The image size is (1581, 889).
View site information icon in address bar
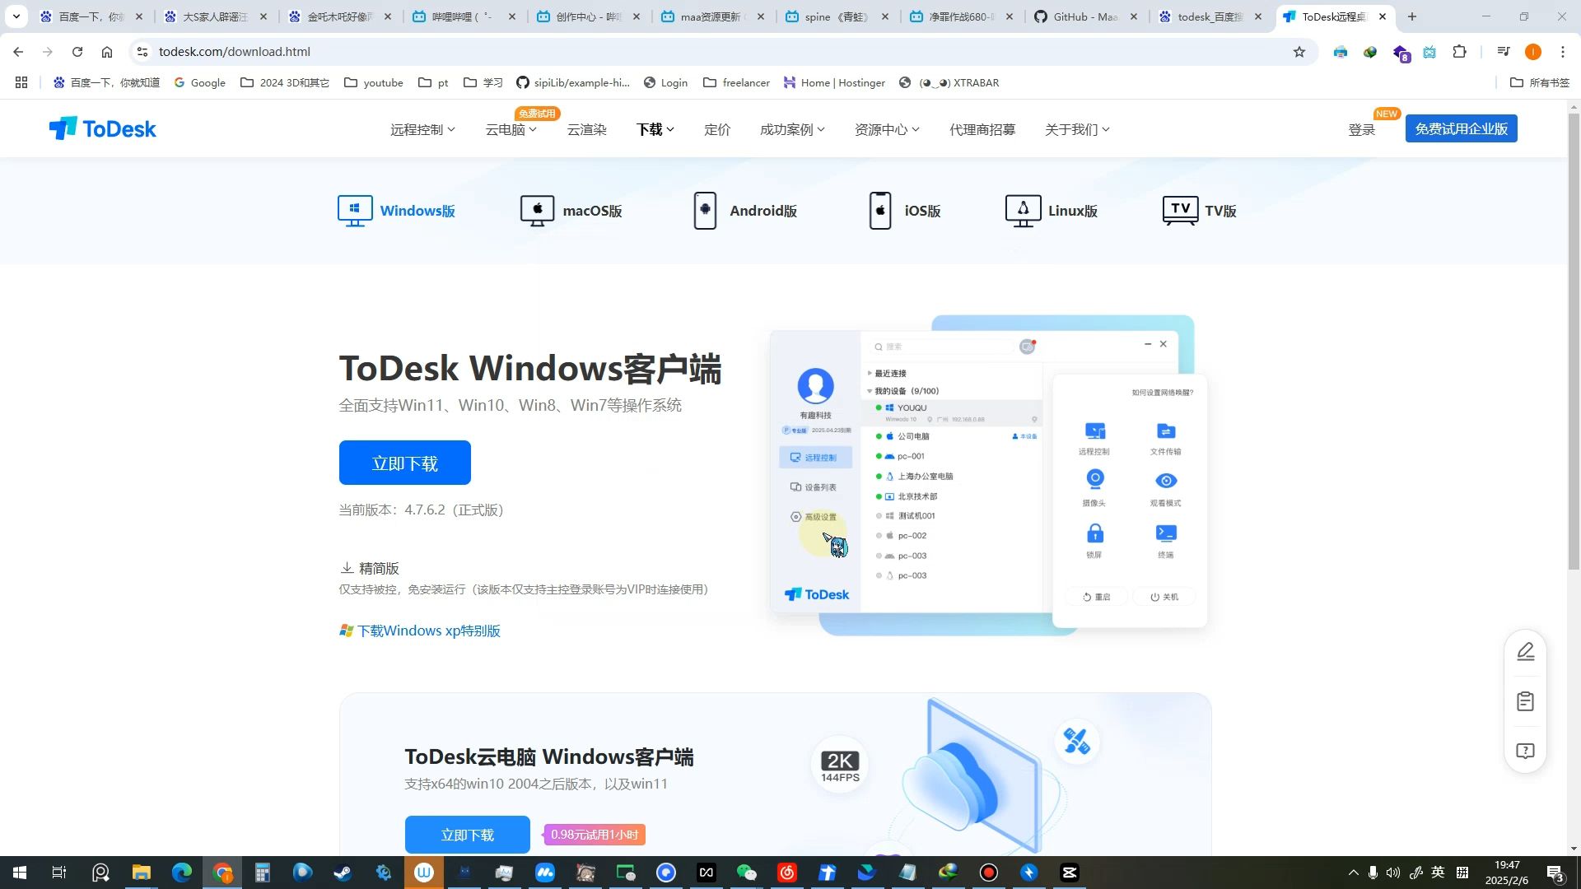142,52
